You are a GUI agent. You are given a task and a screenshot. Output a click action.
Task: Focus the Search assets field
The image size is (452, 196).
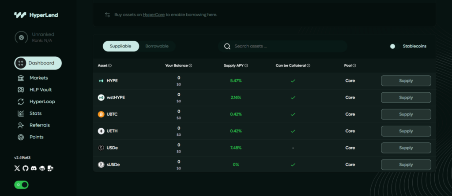(282, 46)
